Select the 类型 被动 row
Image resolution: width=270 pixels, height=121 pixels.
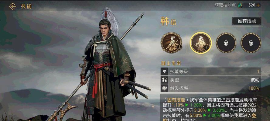pos(211,80)
